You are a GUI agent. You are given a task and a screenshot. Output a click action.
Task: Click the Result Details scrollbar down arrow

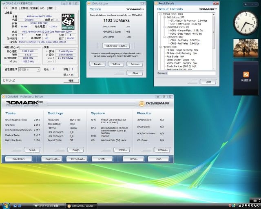coord(214,68)
